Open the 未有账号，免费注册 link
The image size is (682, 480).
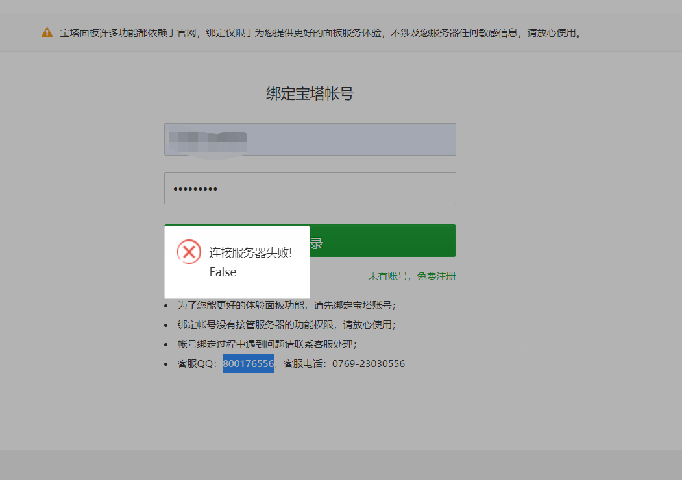(x=412, y=276)
